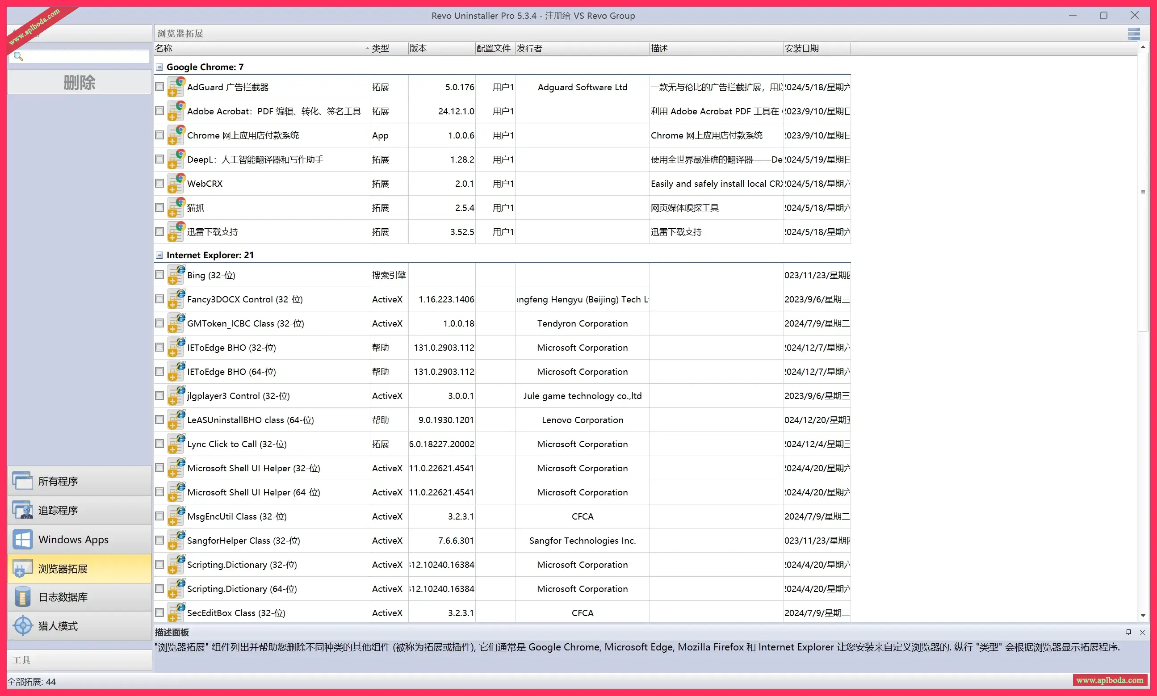Sort by 类型 column header
1157x696 pixels.
click(x=389, y=48)
